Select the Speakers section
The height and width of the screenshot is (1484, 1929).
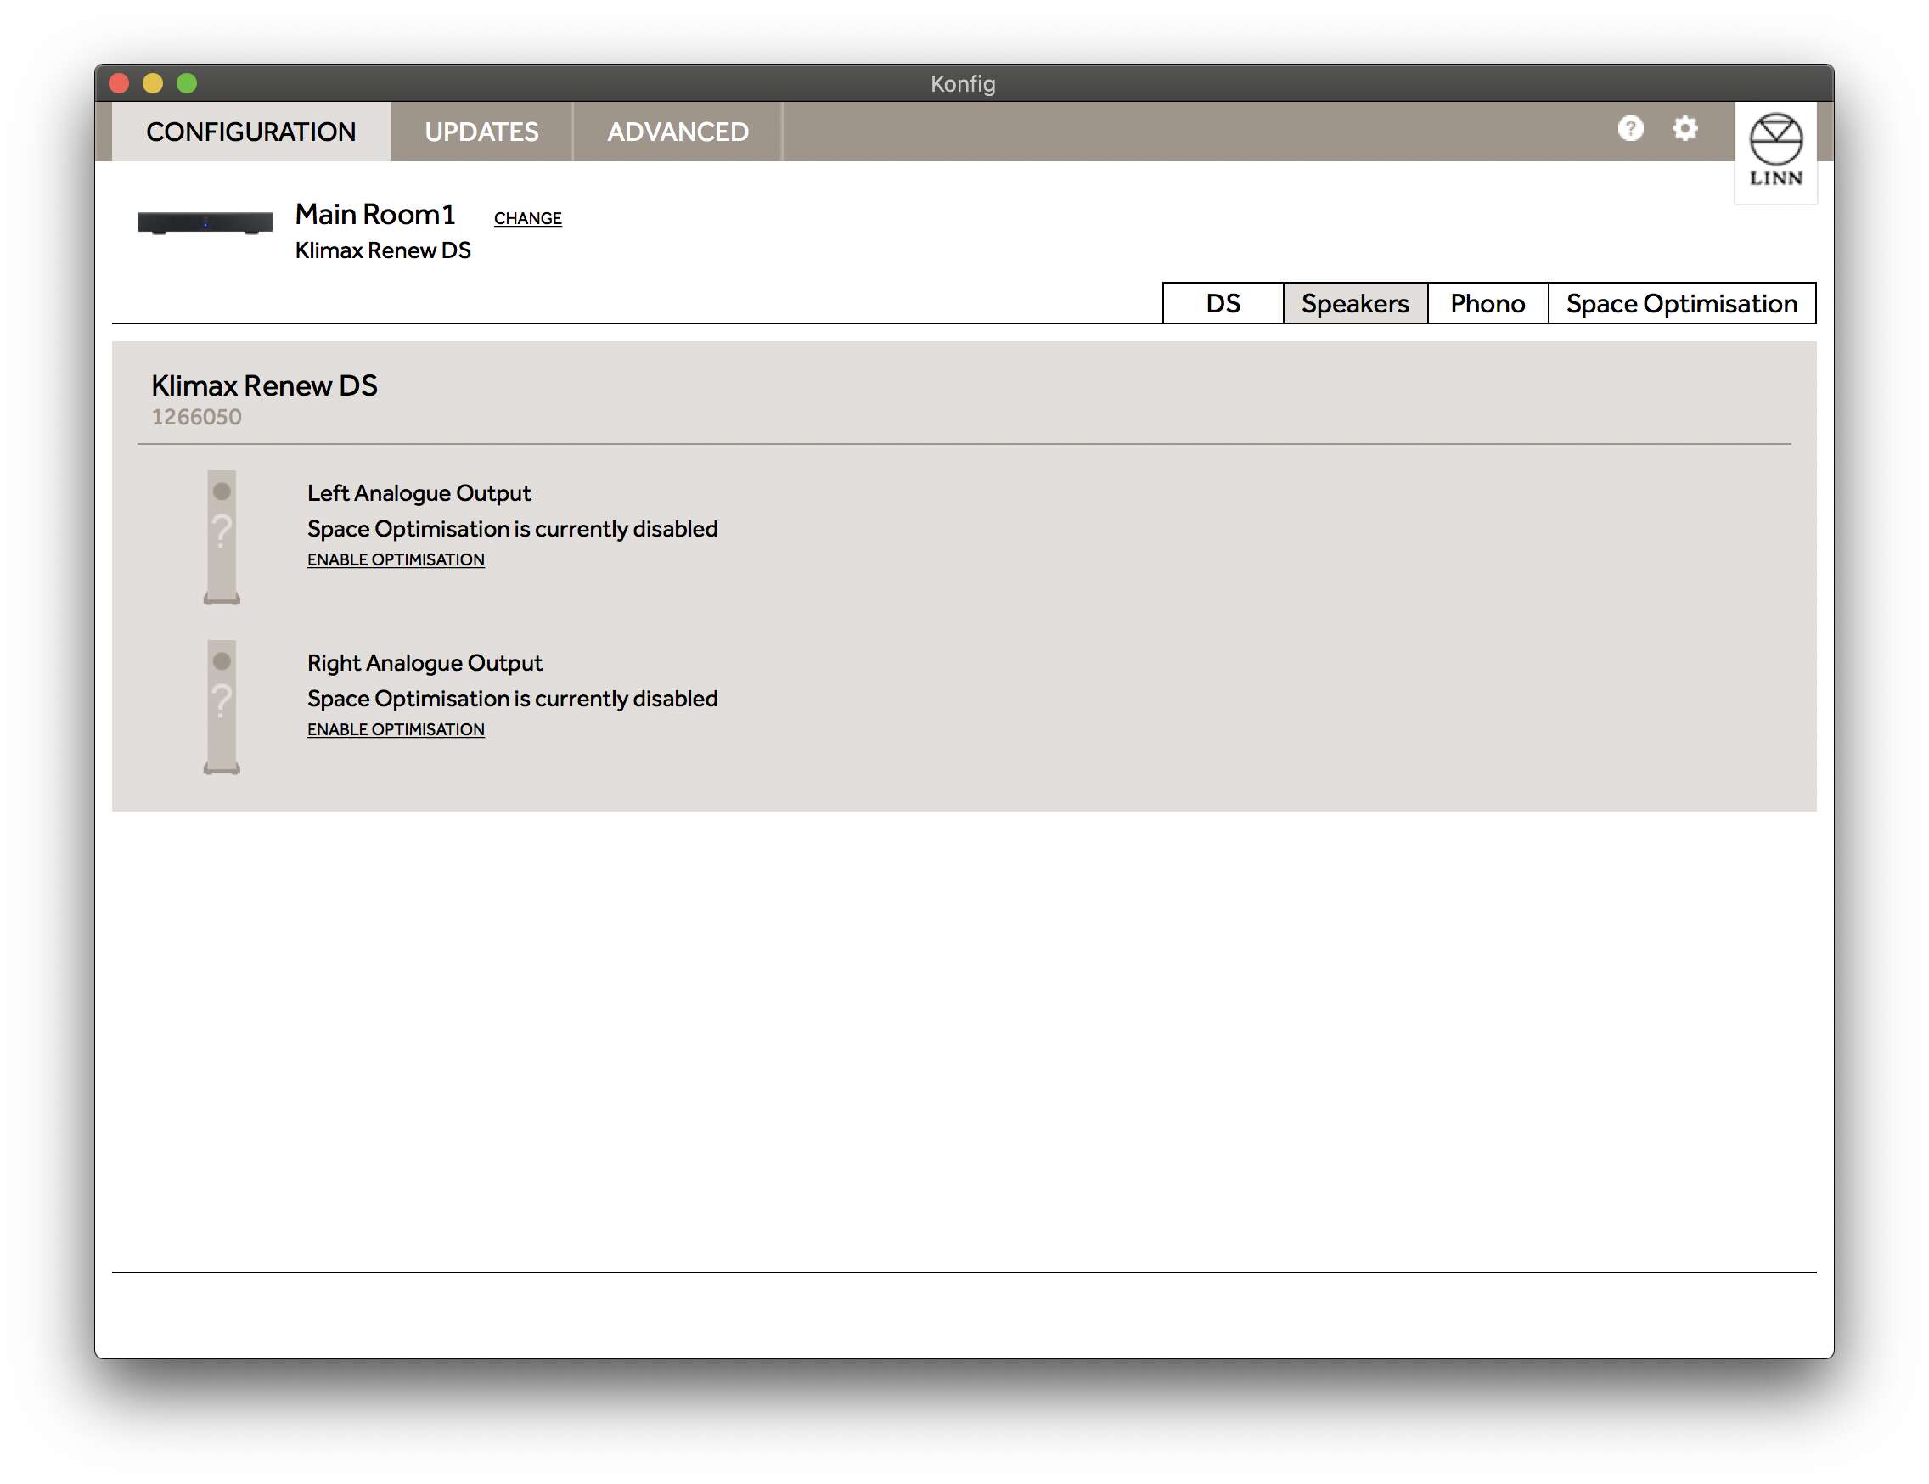[x=1354, y=304]
